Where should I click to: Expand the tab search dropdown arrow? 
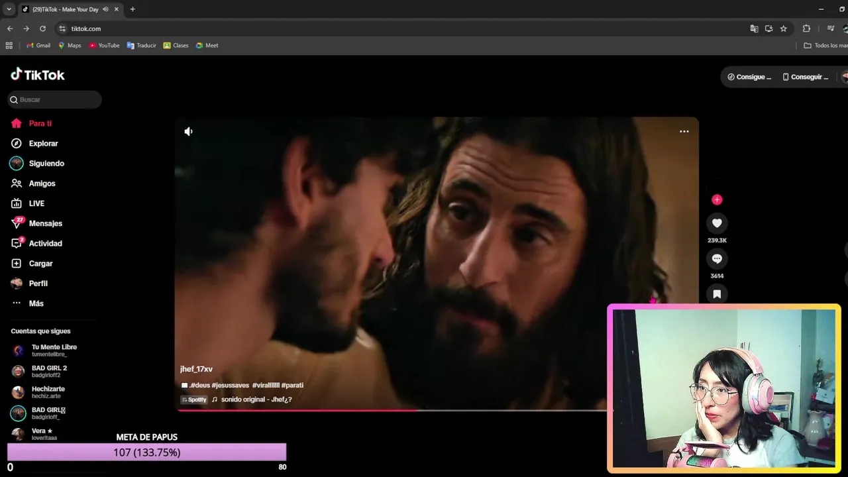click(9, 9)
